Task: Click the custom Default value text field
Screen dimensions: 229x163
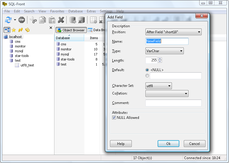Action: coord(176,76)
